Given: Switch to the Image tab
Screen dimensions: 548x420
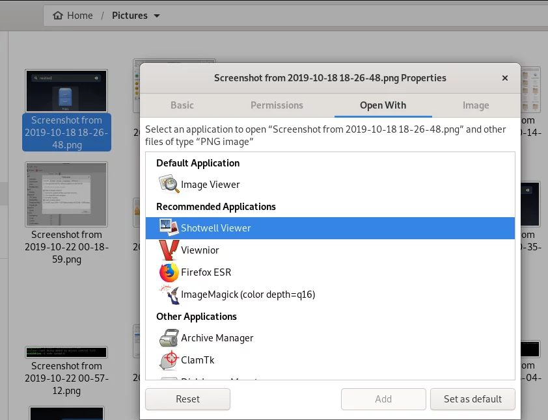Looking at the screenshot, I should 476,105.
